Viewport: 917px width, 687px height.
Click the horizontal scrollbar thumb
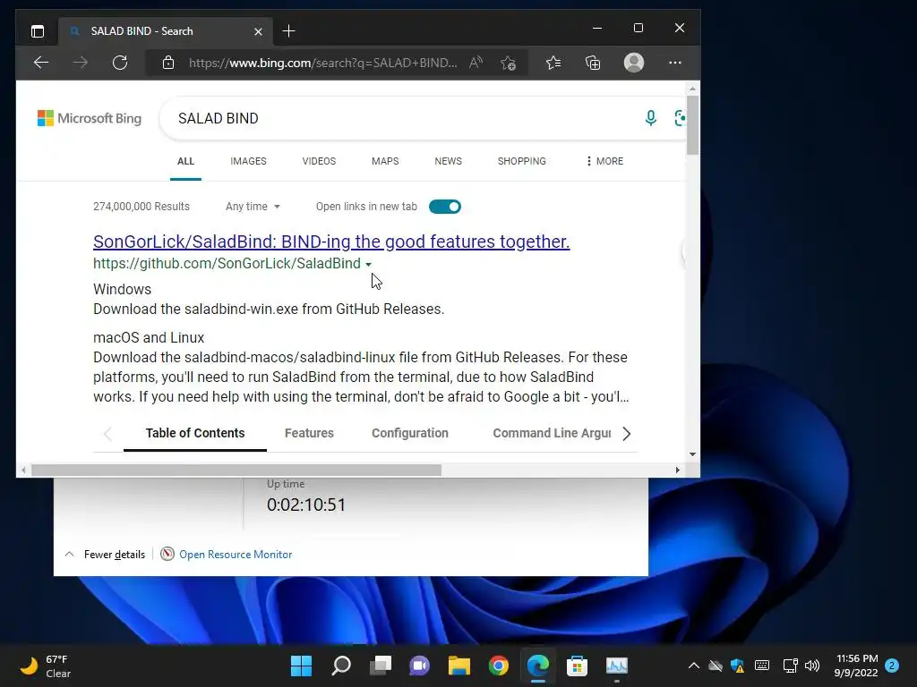(x=236, y=470)
